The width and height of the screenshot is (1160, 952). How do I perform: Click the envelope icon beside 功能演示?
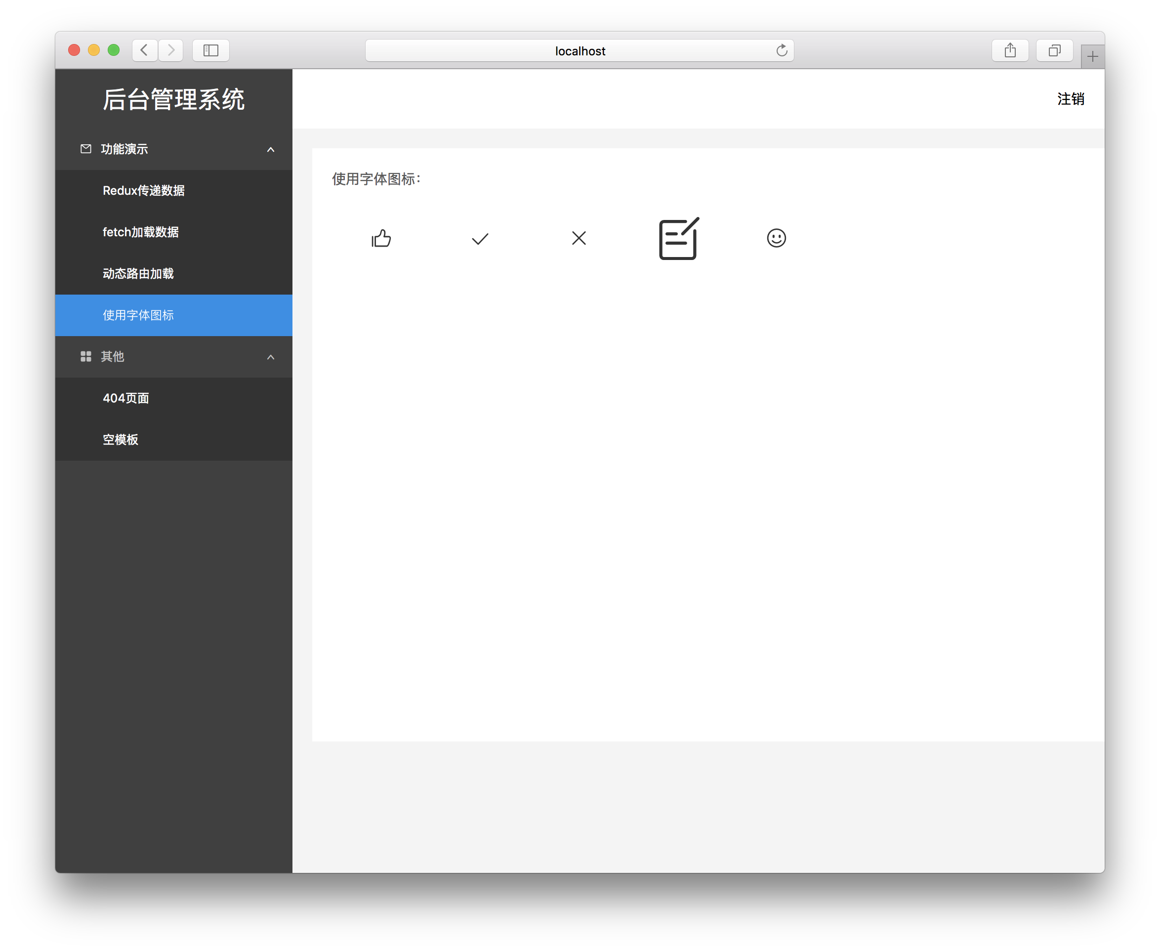click(x=86, y=149)
